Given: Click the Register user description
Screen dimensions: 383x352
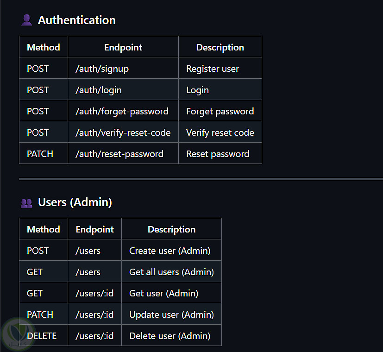Looking at the screenshot, I should pos(213,69).
